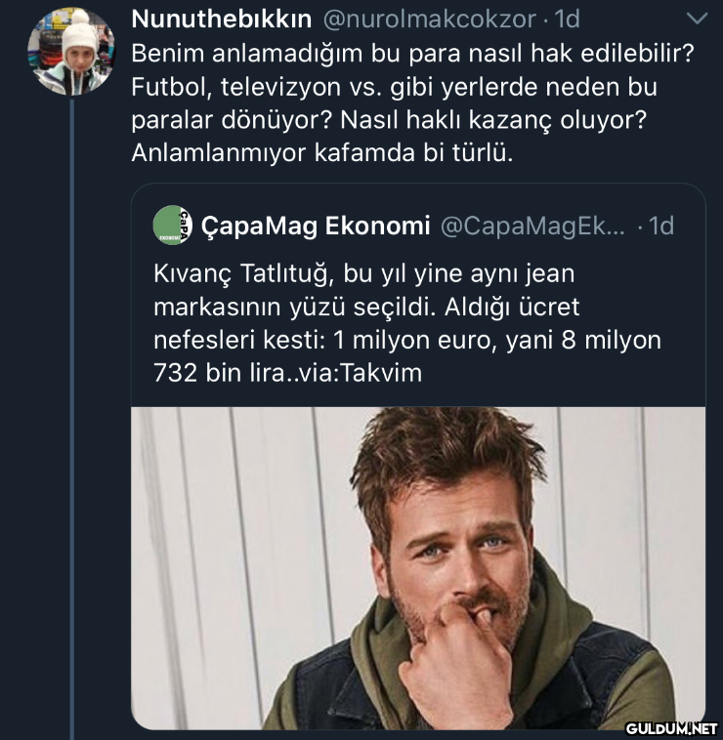Click the "Benim anlamadığım bu para" line
The image size is (723, 740).
click(411, 53)
